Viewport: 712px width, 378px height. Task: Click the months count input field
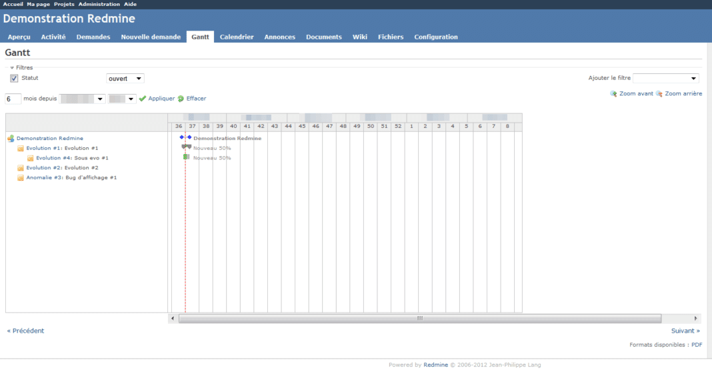click(13, 99)
